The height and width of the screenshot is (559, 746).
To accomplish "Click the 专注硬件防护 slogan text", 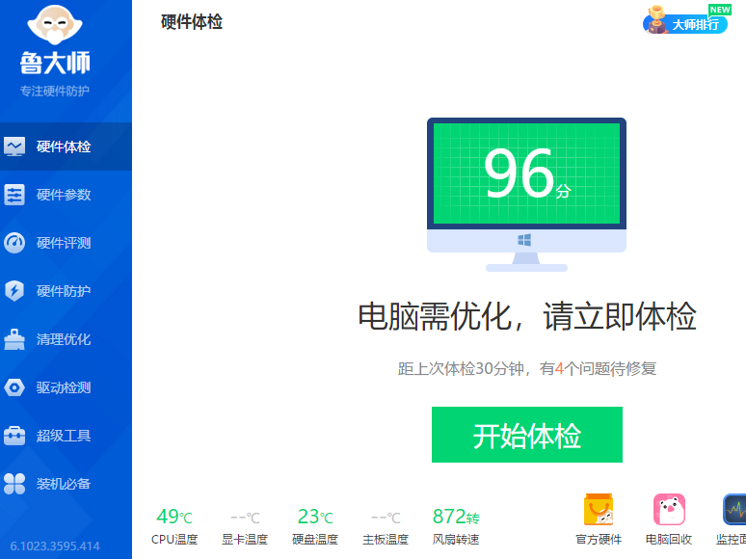I will coord(55,91).
